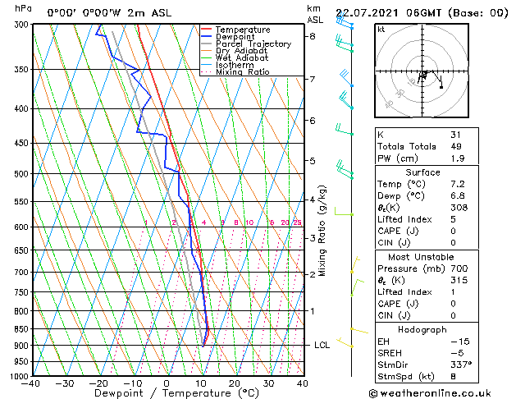Click the cyan wind barb at 300 hPa

tap(345, 22)
